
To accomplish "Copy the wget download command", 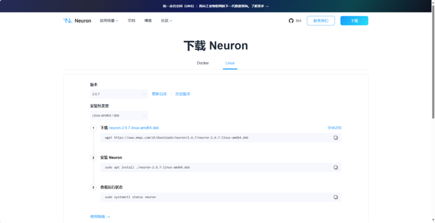I will click(x=336, y=138).
